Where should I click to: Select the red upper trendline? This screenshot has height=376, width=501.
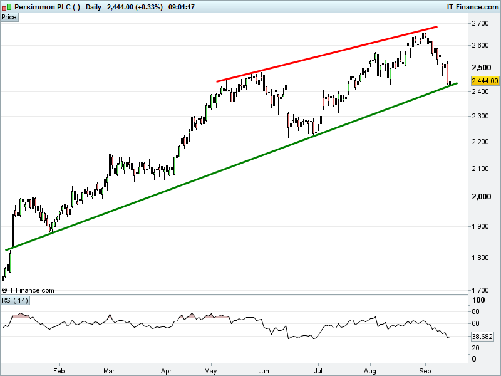click(x=326, y=55)
